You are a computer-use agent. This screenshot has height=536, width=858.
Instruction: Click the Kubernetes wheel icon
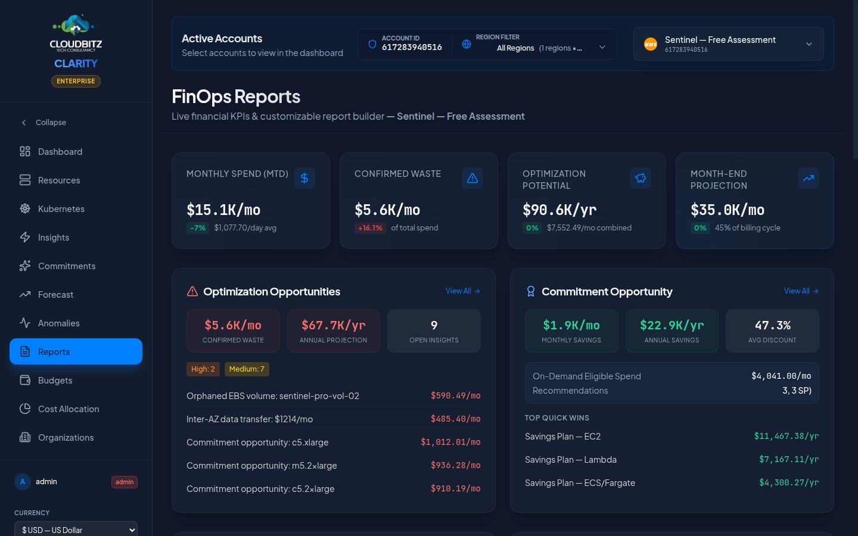click(x=25, y=208)
